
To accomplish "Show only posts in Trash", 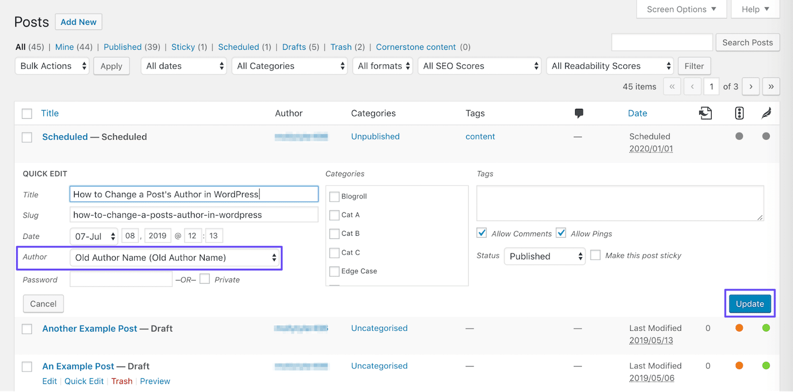I will tap(341, 47).
